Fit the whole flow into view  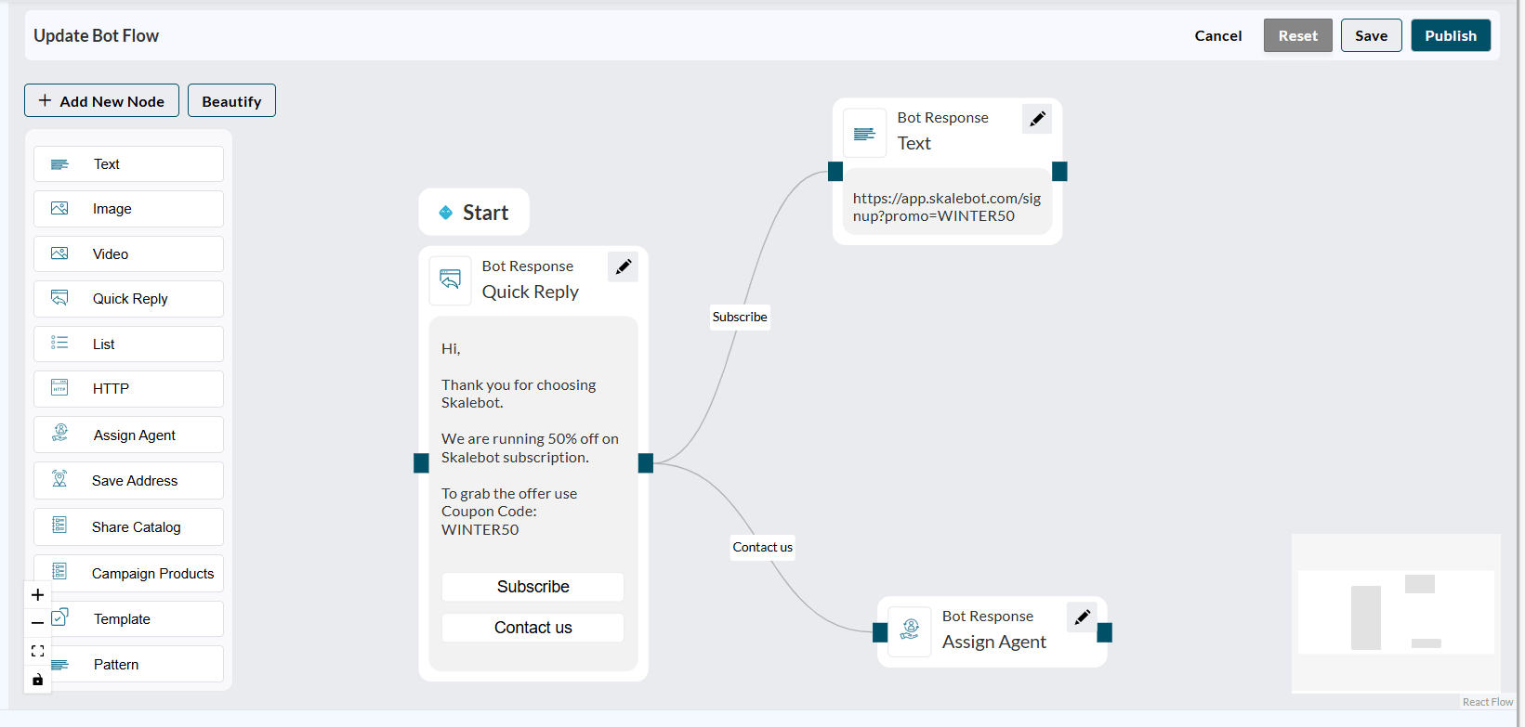point(37,651)
